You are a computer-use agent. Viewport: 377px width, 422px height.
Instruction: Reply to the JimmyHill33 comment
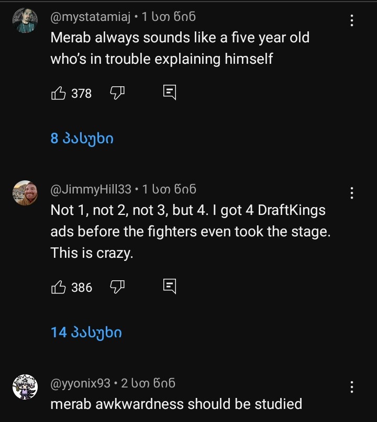(x=170, y=286)
